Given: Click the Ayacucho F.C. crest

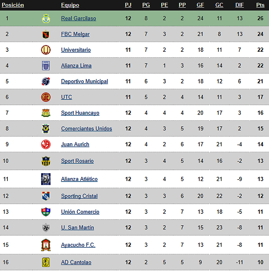Looking at the screenshot, I should click(x=46, y=245).
